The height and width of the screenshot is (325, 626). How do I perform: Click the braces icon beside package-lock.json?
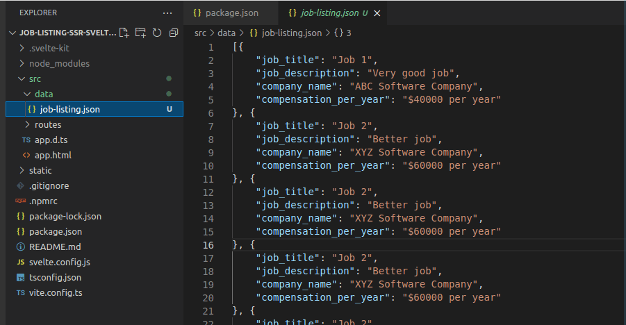pos(21,217)
